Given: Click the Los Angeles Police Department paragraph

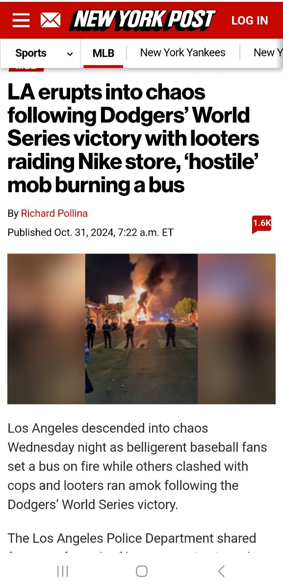Looking at the screenshot, I should (x=132, y=542).
